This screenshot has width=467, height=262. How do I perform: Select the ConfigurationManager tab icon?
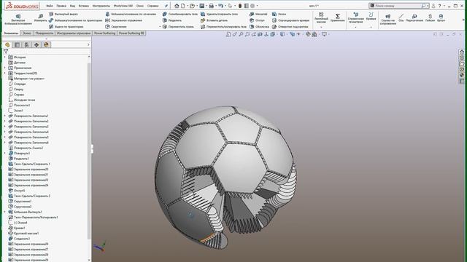point(26,45)
